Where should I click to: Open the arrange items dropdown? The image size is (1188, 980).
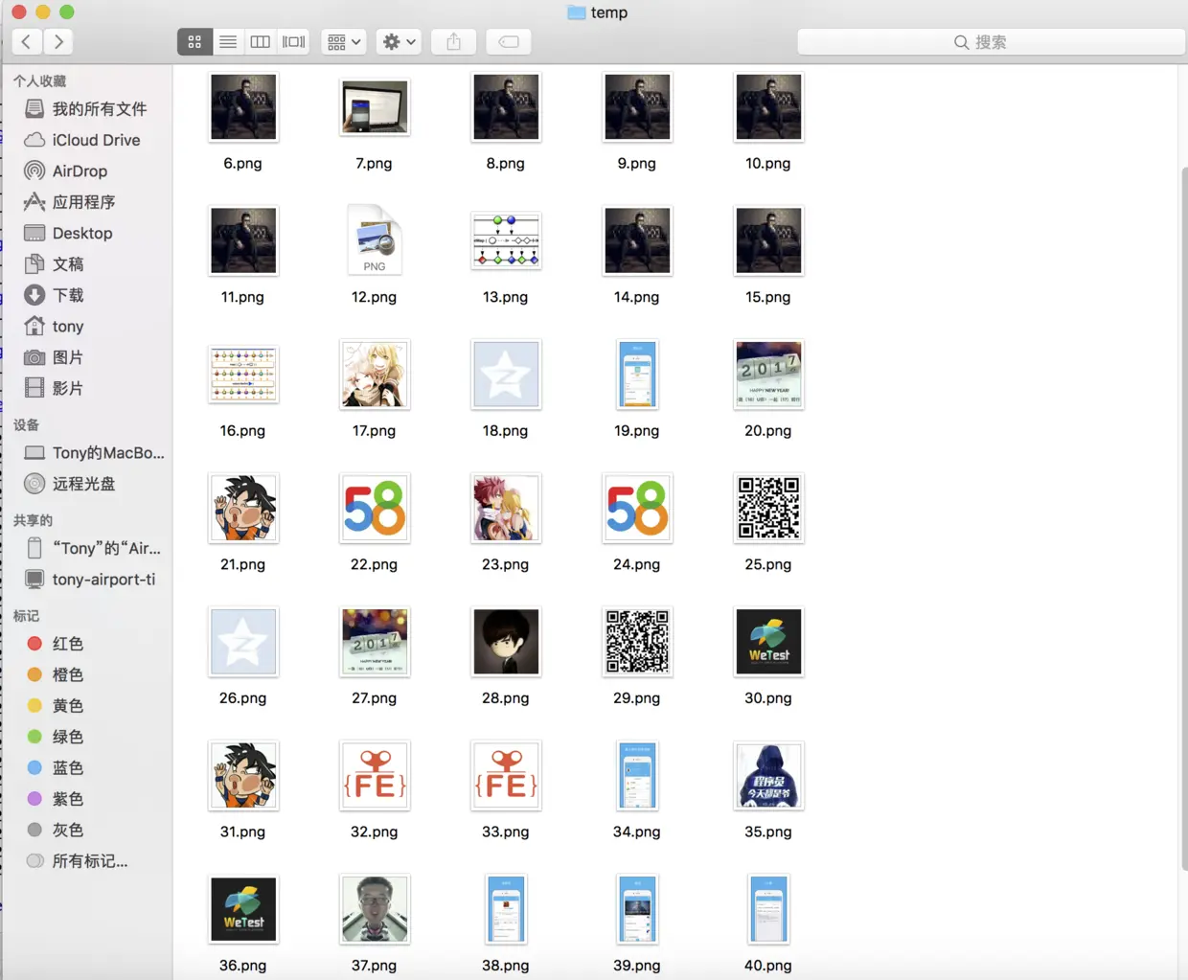pyautogui.click(x=344, y=41)
